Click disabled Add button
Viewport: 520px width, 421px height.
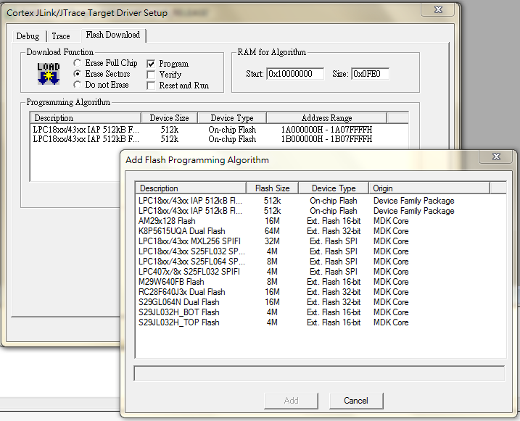[291, 401]
